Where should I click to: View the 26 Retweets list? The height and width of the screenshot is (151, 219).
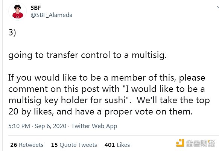click(x=27, y=145)
